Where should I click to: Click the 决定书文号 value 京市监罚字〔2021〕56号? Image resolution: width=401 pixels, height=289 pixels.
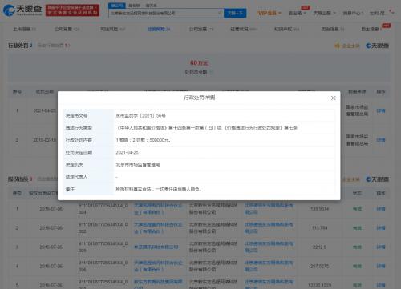140,115
